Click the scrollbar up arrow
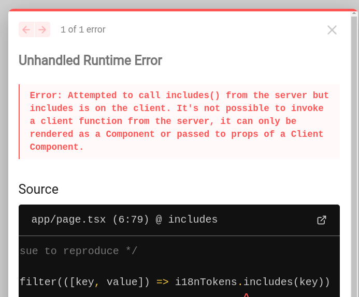The height and width of the screenshot is (297, 359). point(354,13)
